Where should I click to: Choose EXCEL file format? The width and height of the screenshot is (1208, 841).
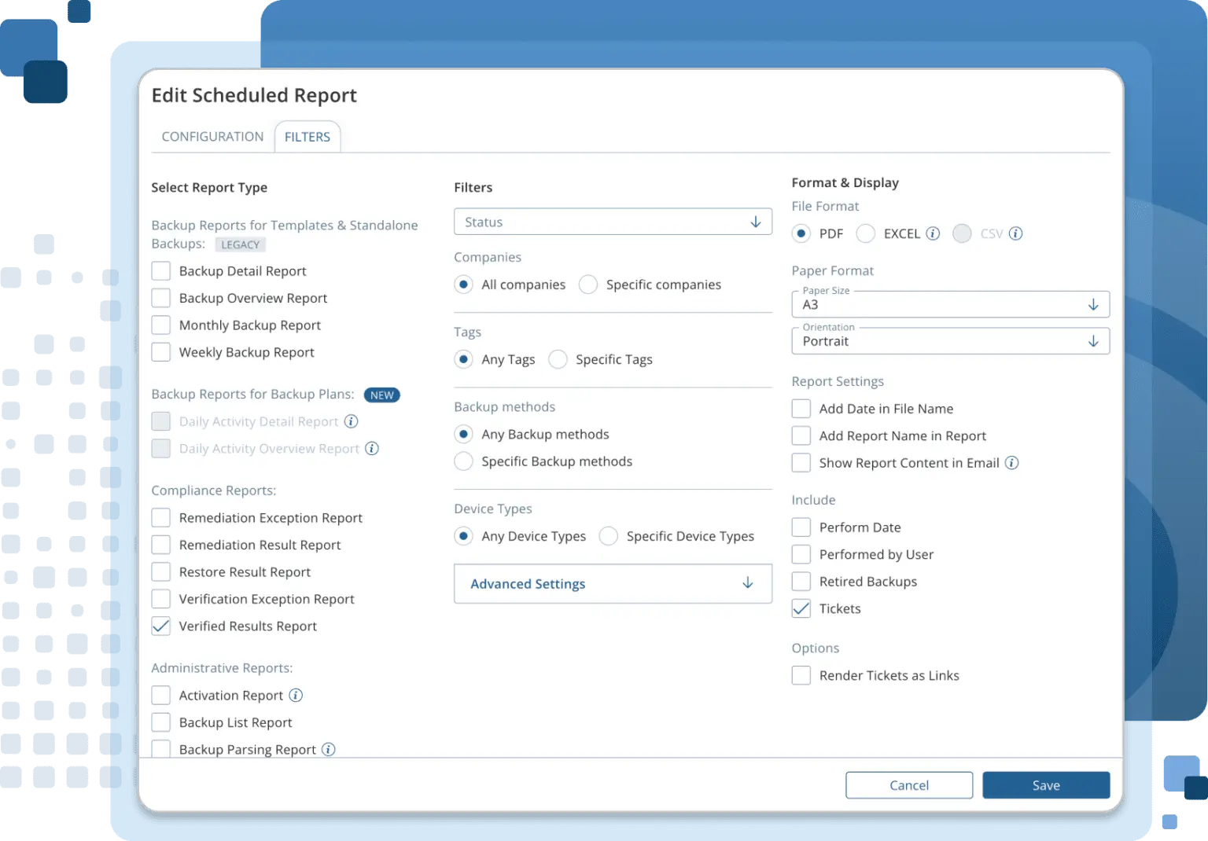click(866, 233)
